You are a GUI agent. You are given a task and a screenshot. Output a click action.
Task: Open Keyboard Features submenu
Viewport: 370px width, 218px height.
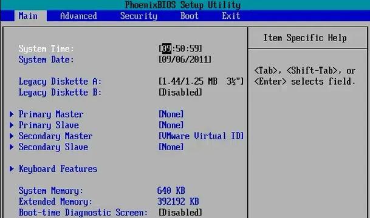pos(58,169)
